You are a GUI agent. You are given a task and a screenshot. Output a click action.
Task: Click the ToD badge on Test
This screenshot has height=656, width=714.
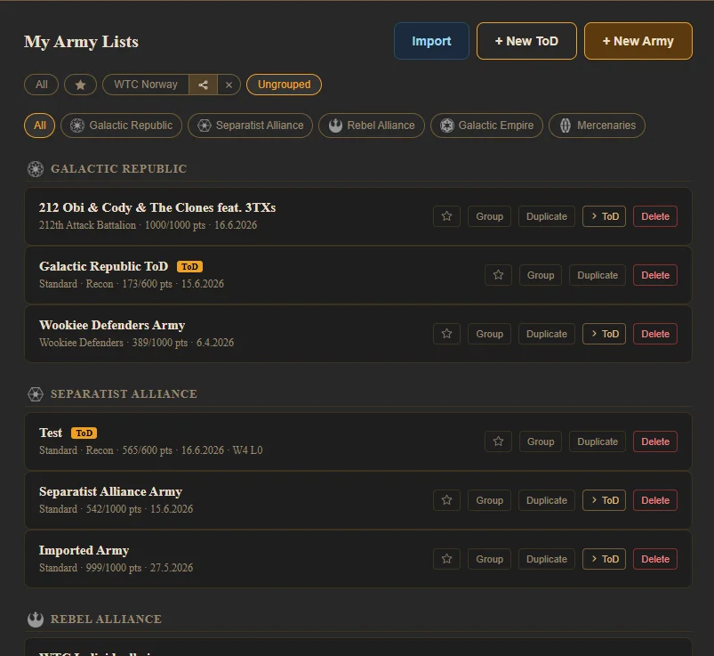84,433
